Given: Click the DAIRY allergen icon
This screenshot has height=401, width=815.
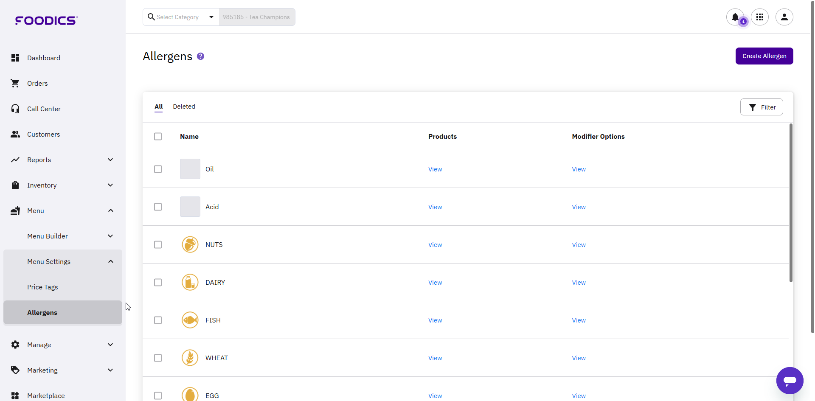Looking at the screenshot, I should [190, 283].
